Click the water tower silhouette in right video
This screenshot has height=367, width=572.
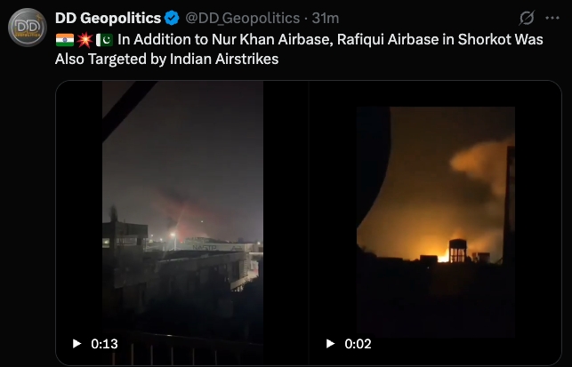pos(458,251)
